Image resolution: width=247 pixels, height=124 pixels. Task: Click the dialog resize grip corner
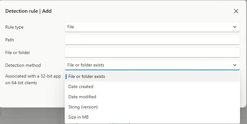(x=245, y=106)
